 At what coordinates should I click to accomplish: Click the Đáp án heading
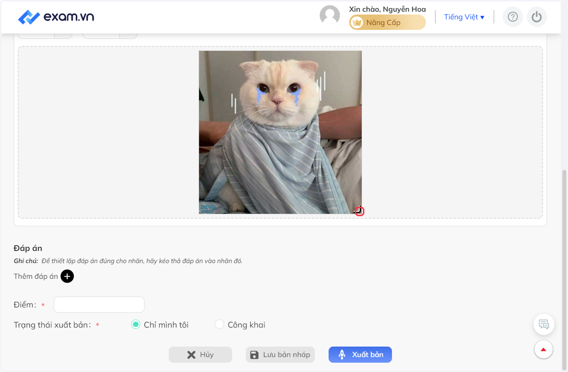click(x=28, y=248)
